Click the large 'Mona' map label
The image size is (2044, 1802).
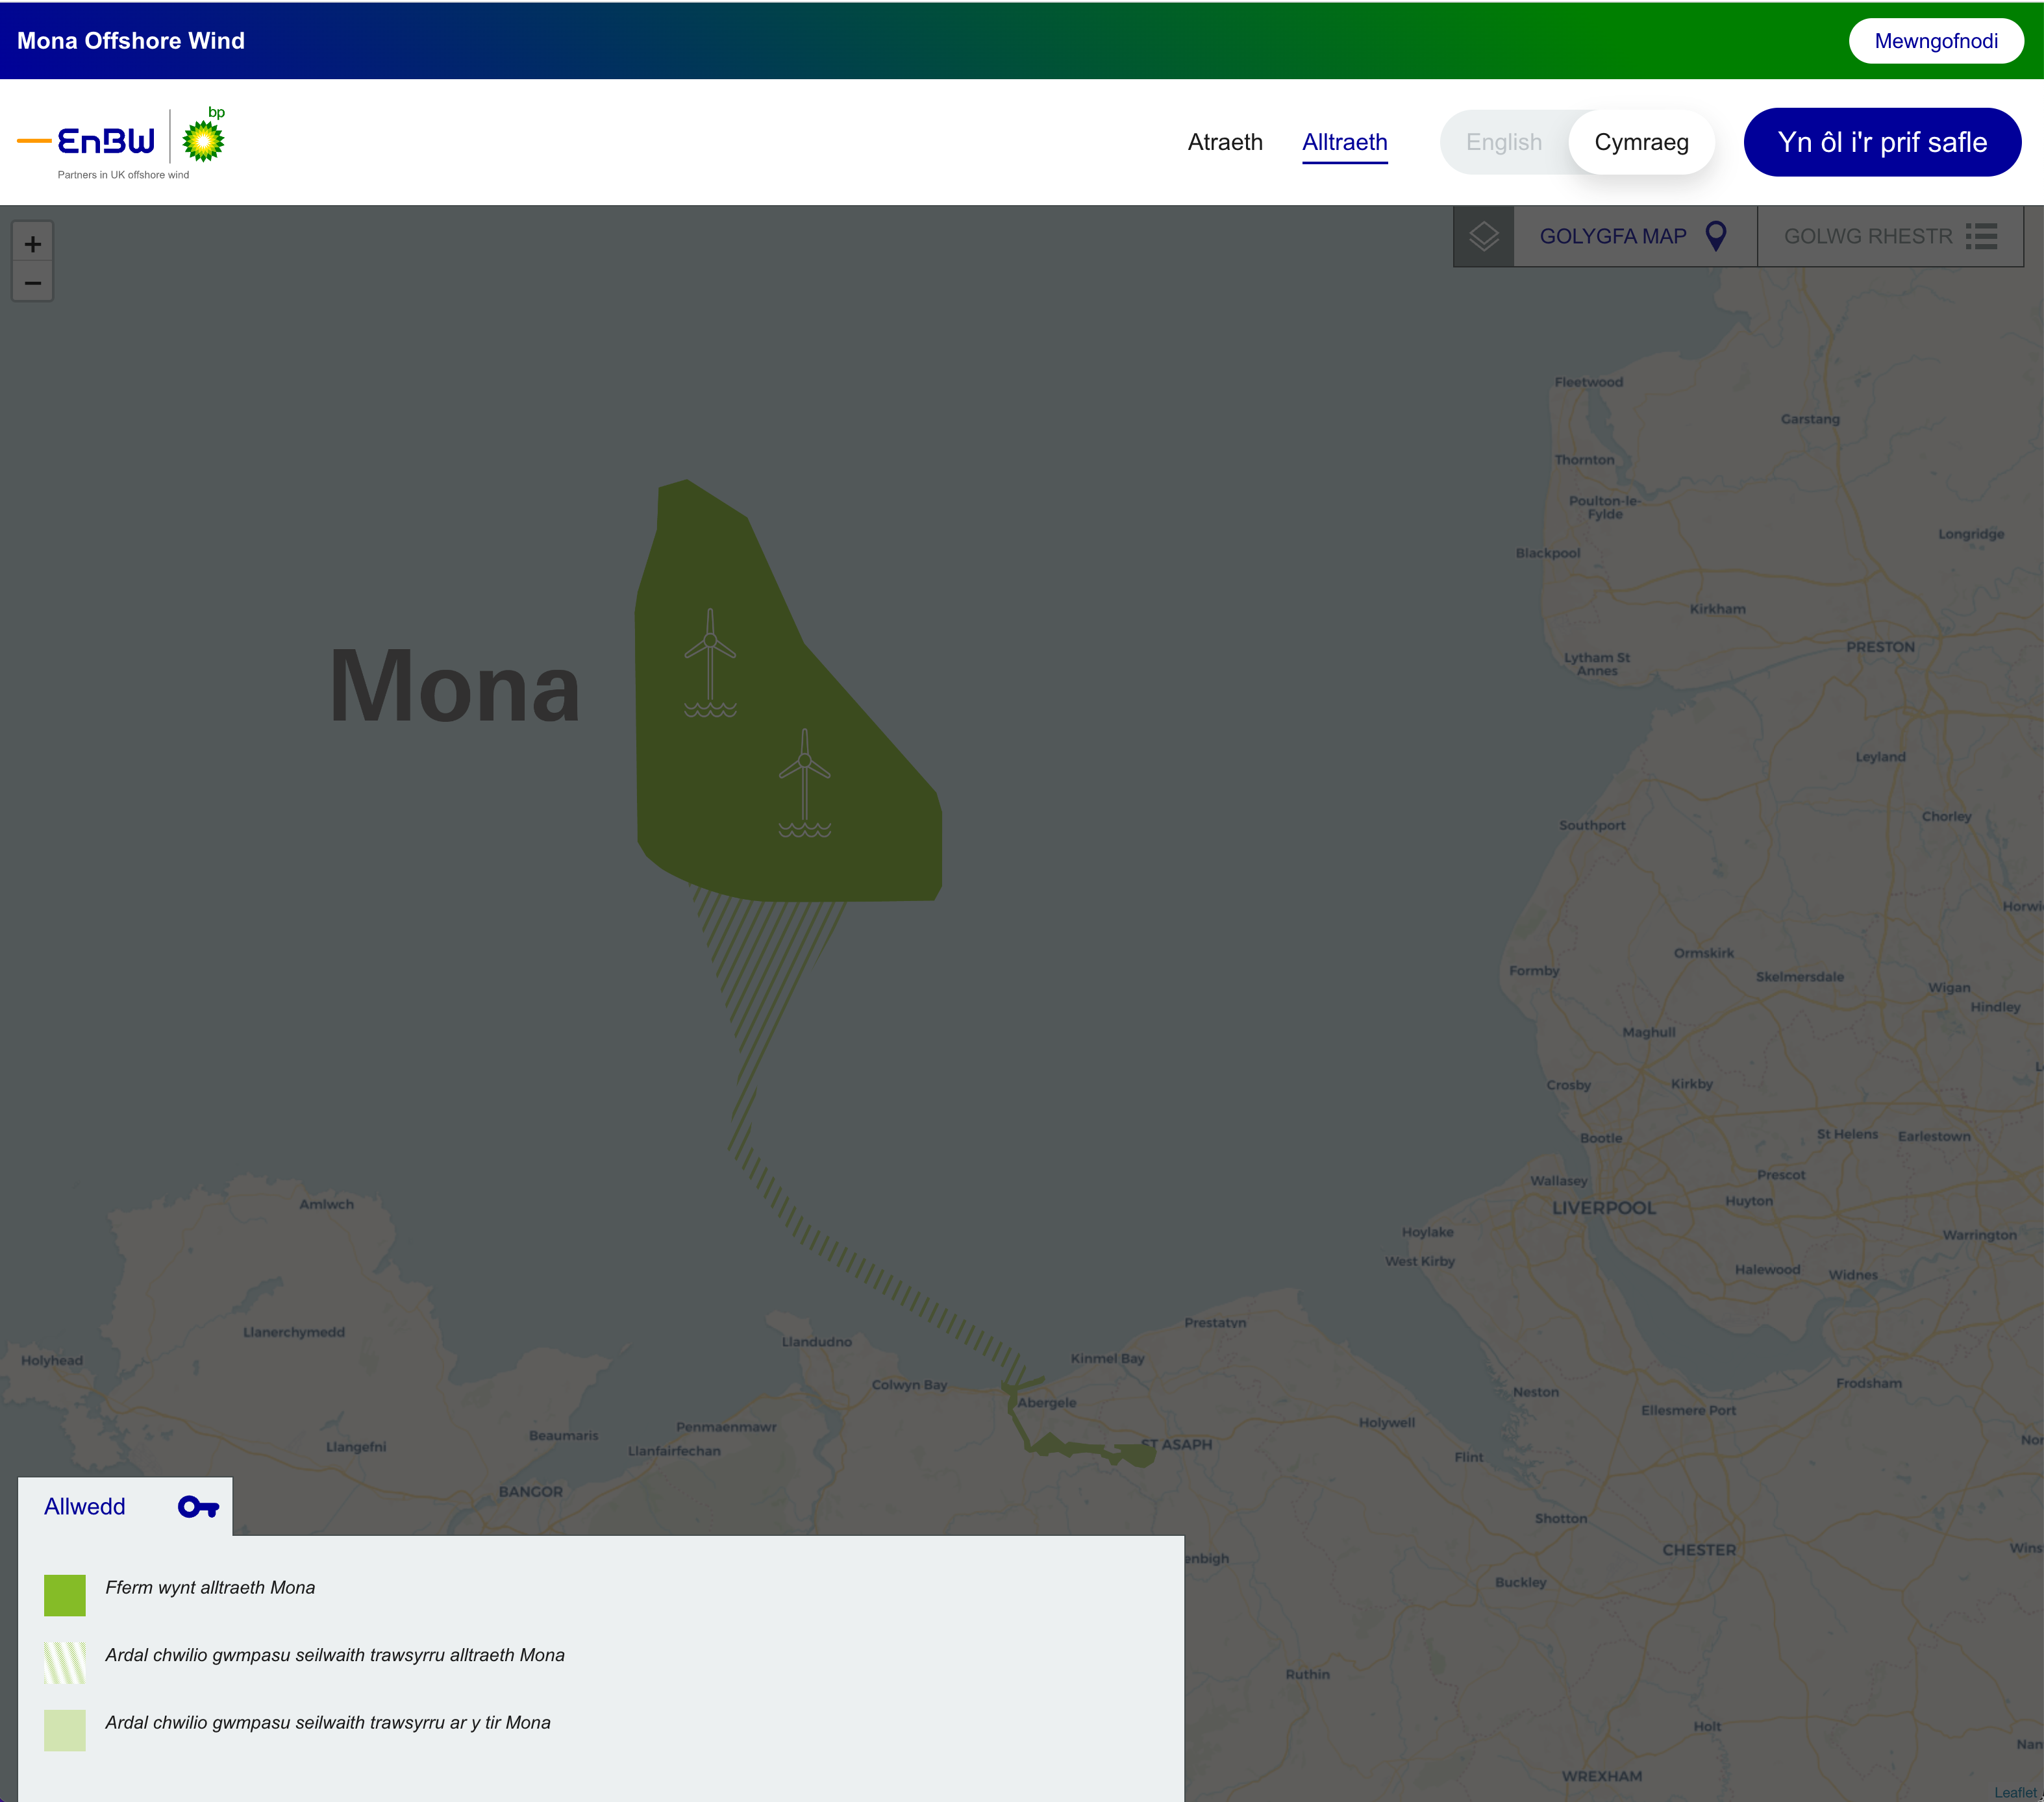coord(455,686)
